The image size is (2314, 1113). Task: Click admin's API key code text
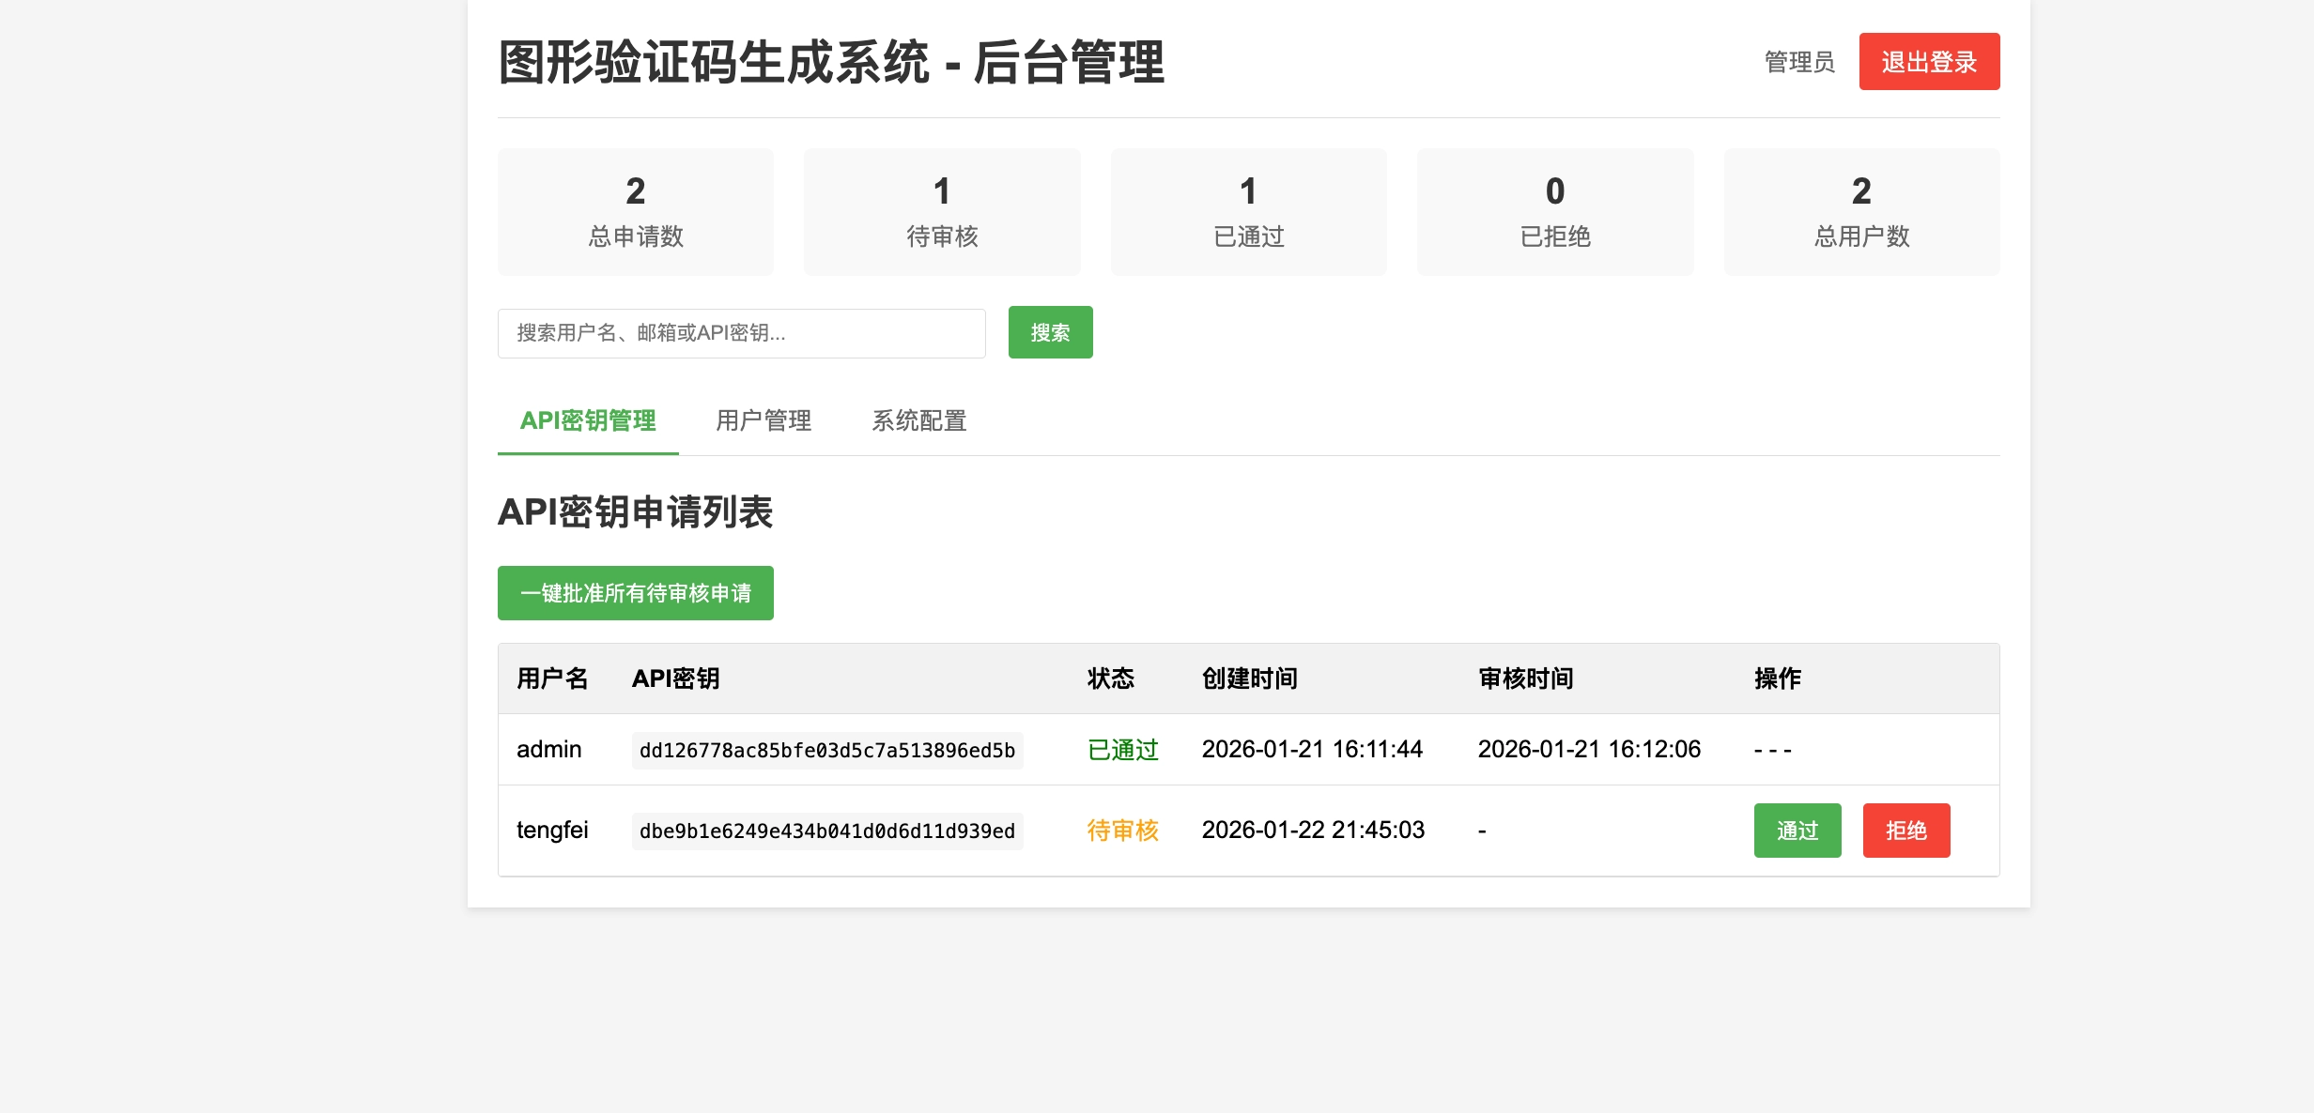(826, 751)
